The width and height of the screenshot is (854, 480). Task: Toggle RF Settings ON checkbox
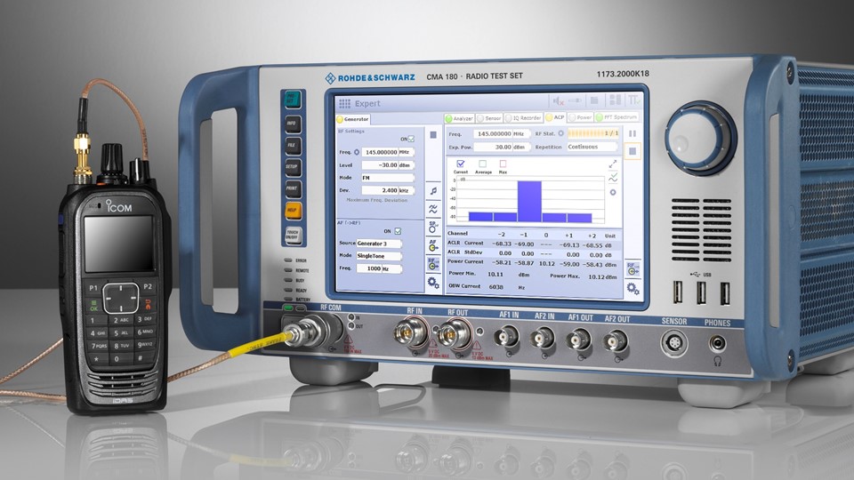[x=411, y=140]
